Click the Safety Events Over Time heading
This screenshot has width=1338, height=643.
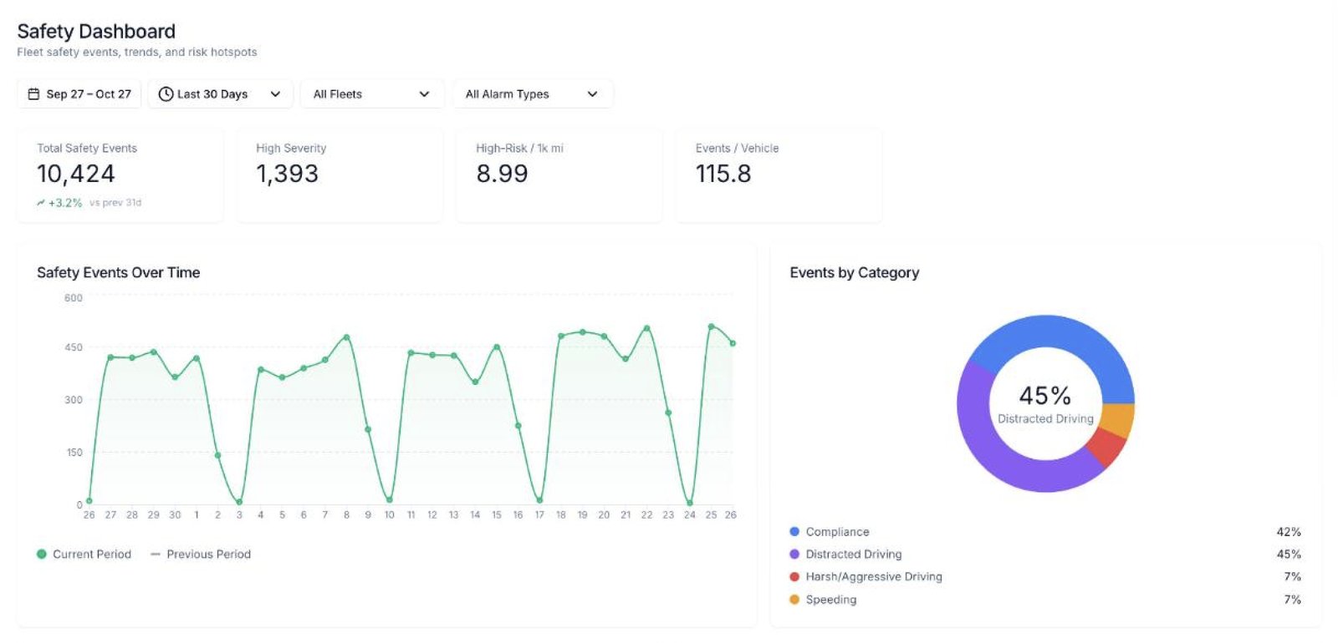[119, 272]
